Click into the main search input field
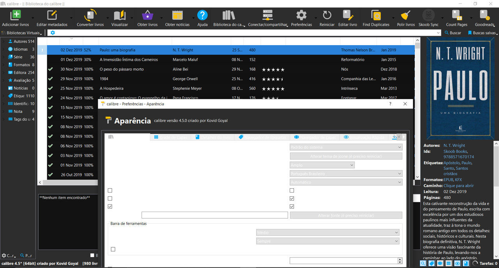Viewport: 499px width, 268px height. [246, 33]
